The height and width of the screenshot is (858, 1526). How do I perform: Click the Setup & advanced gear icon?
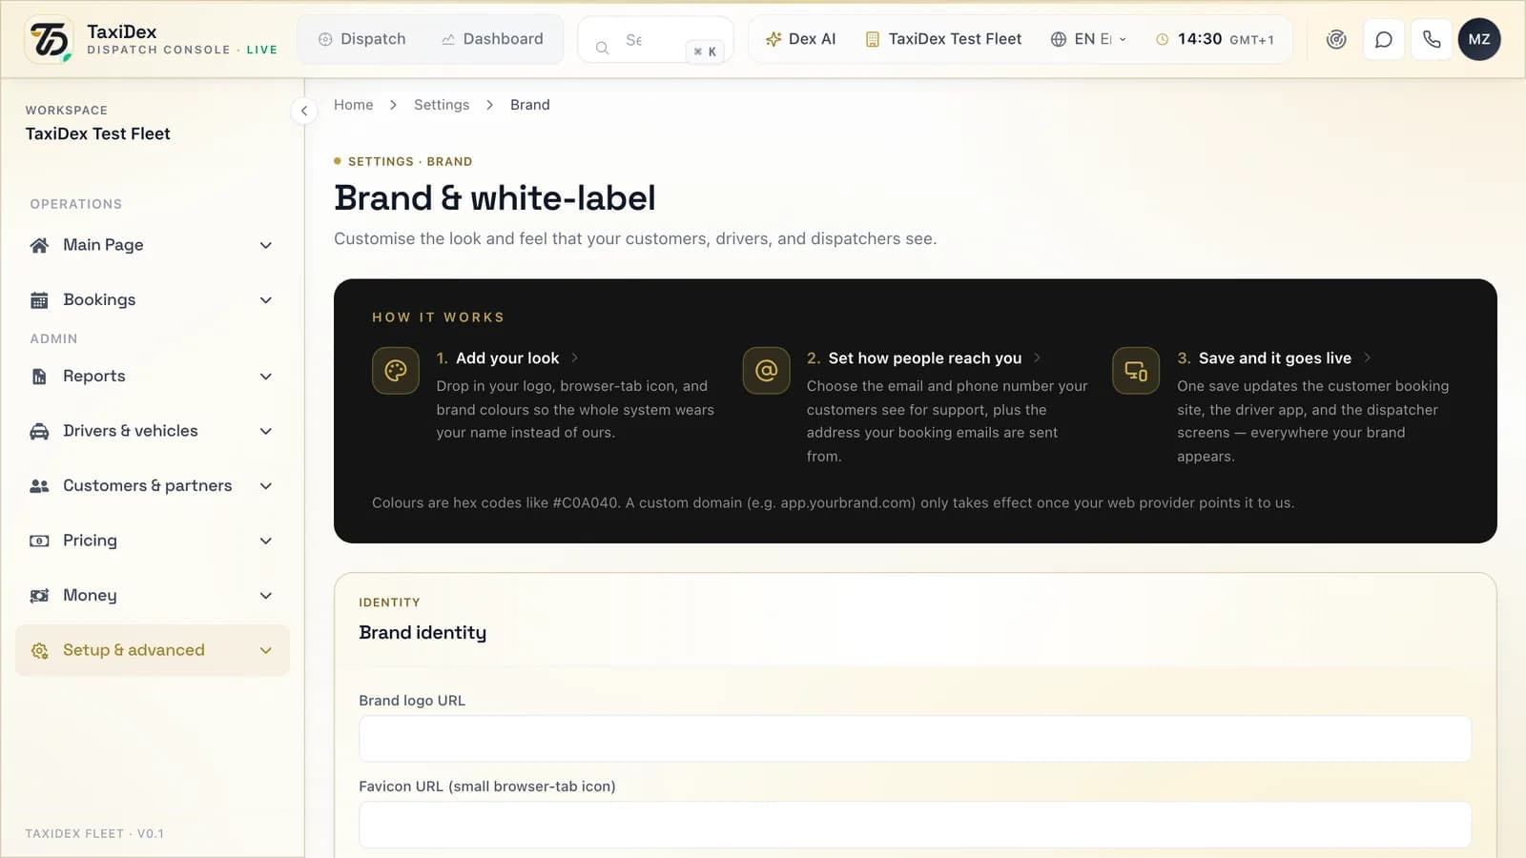coord(39,651)
